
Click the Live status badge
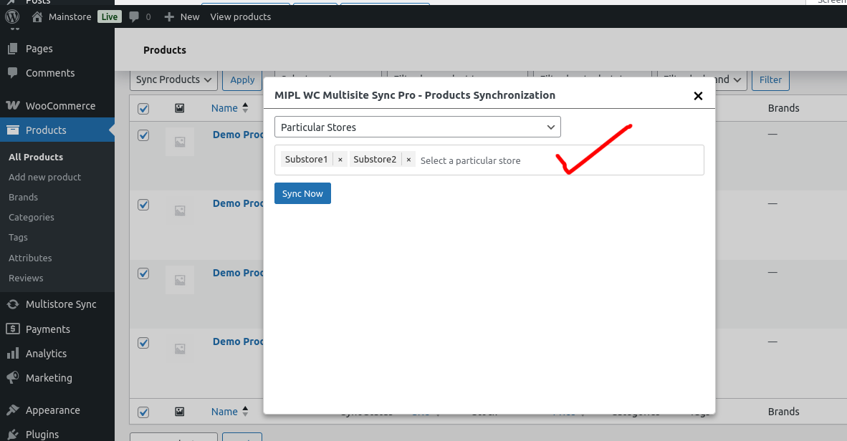(x=110, y=16)
